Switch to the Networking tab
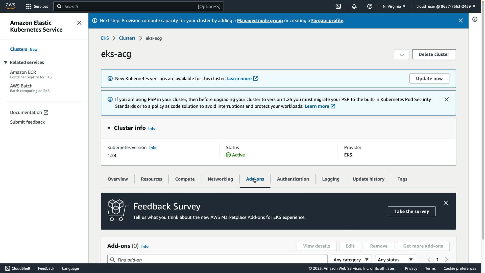The width and height of the screenshot is (485, 273). tap(220, 179)
